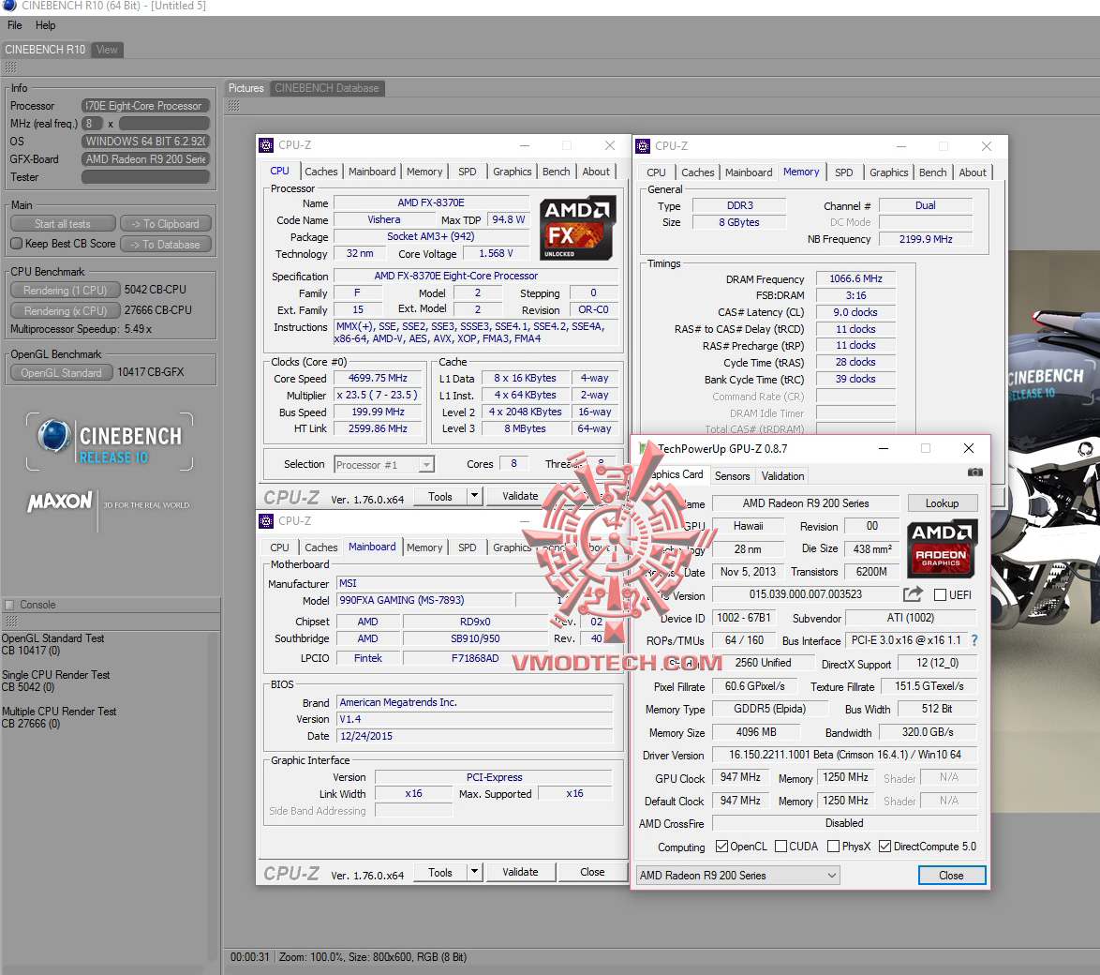Viewport: 1100px width, 975px height.
Task: Switch to the CINEBENCH Database tab
Action: [327, 88]
